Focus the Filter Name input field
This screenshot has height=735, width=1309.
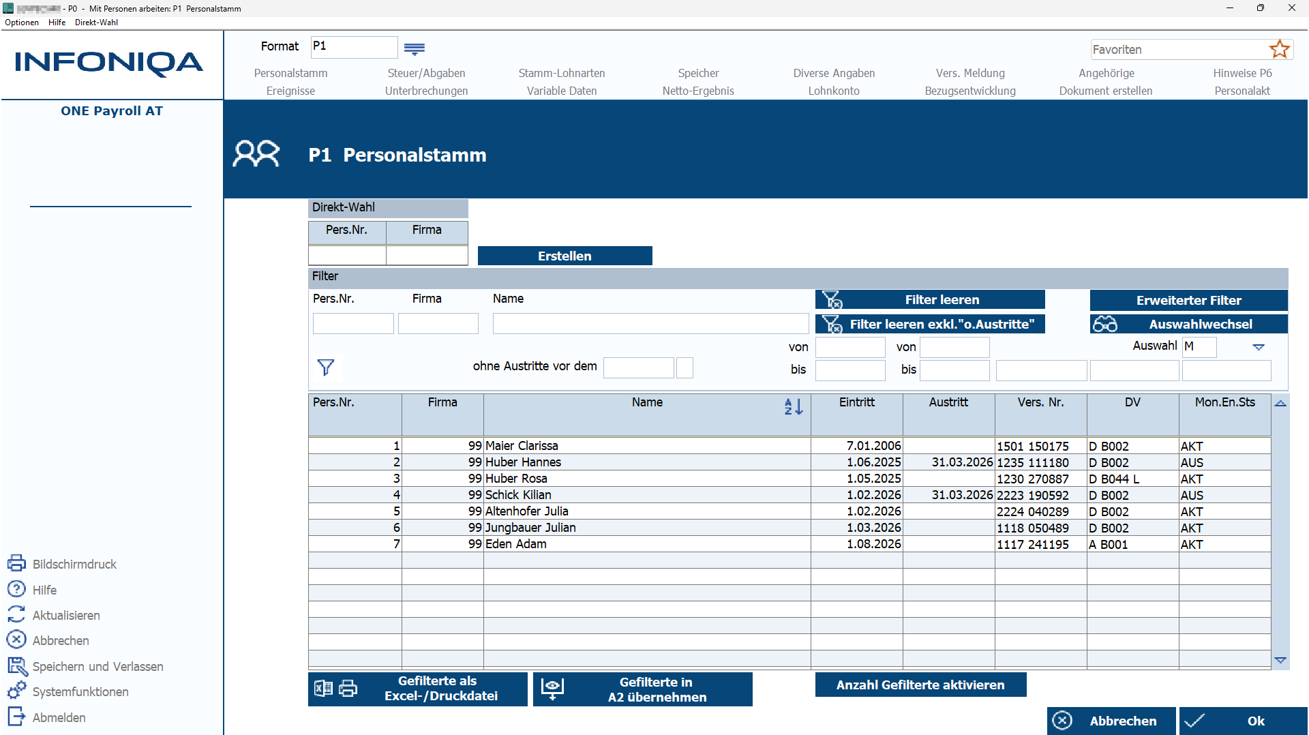pos(650,323)
